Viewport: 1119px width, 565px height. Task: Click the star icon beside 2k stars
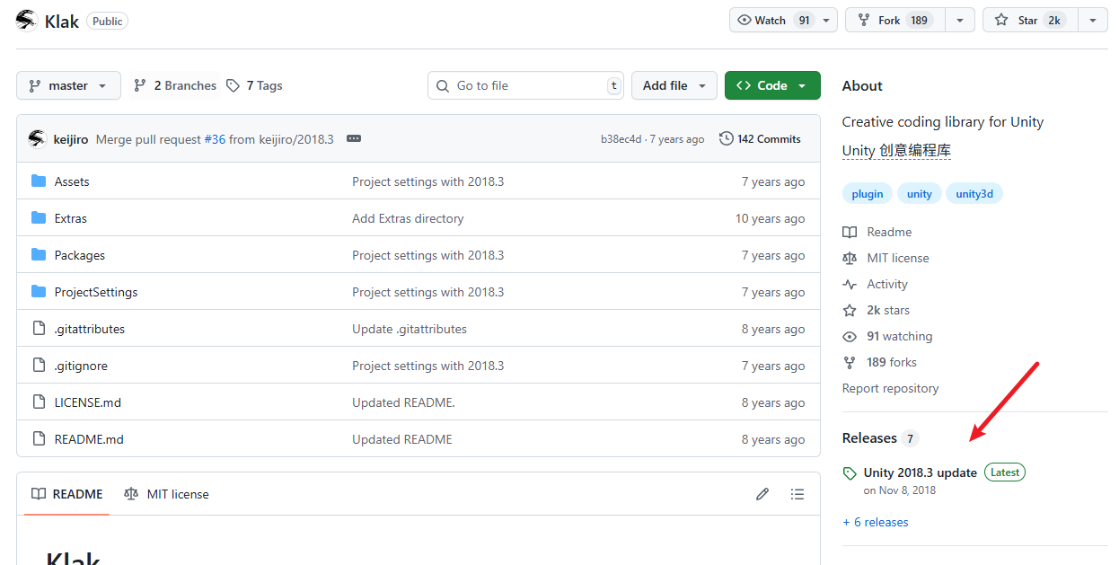[x=850, y=310]
